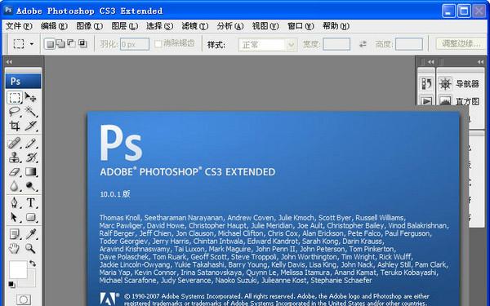Open the Style (样式) dropdown
The width and height of the screenshot is (490, 306).
point(268,45)
